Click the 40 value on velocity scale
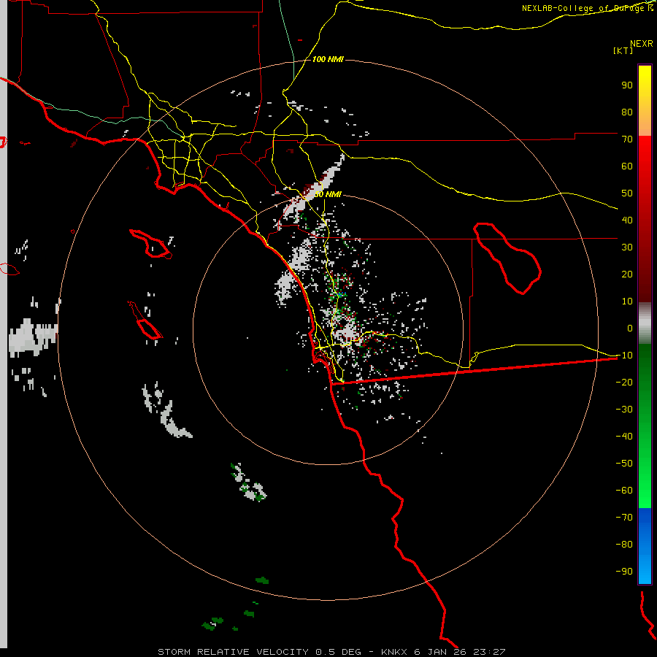This screenshot has width=657, height=657. [x=627, y=220]
